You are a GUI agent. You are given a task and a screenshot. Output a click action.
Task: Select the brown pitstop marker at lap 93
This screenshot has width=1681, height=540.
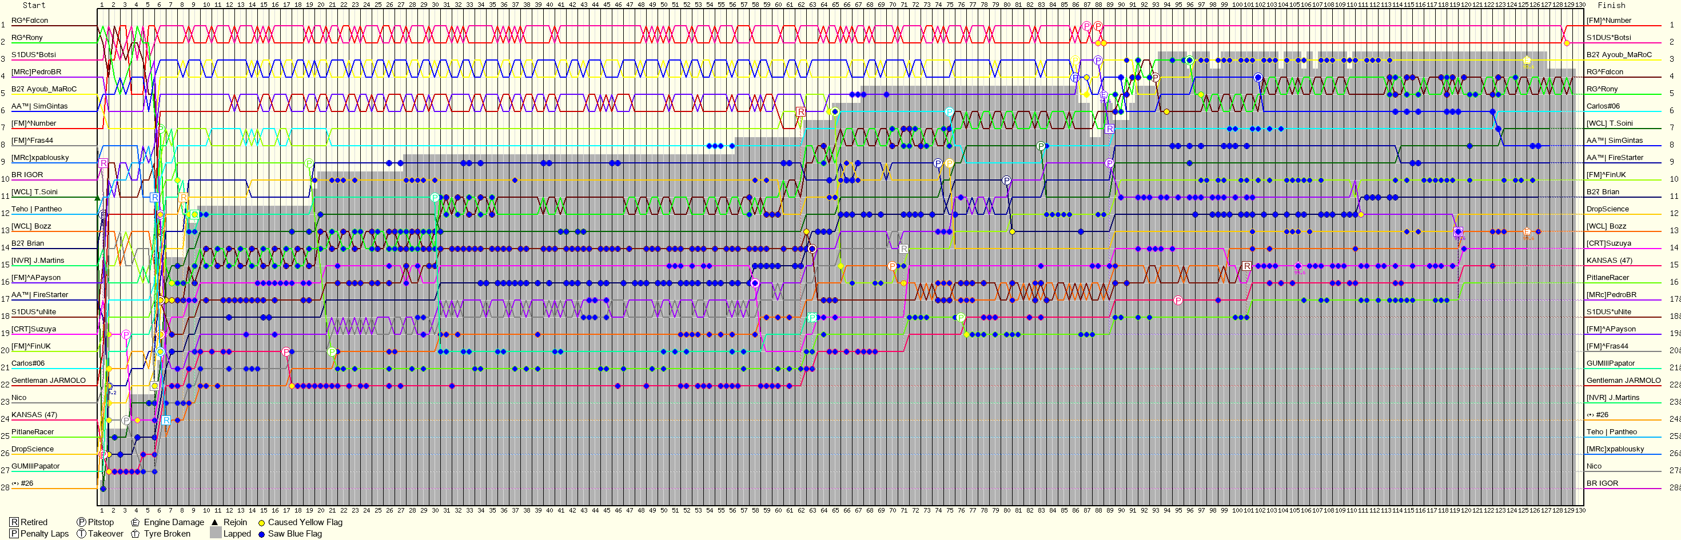click(1155, 78)
